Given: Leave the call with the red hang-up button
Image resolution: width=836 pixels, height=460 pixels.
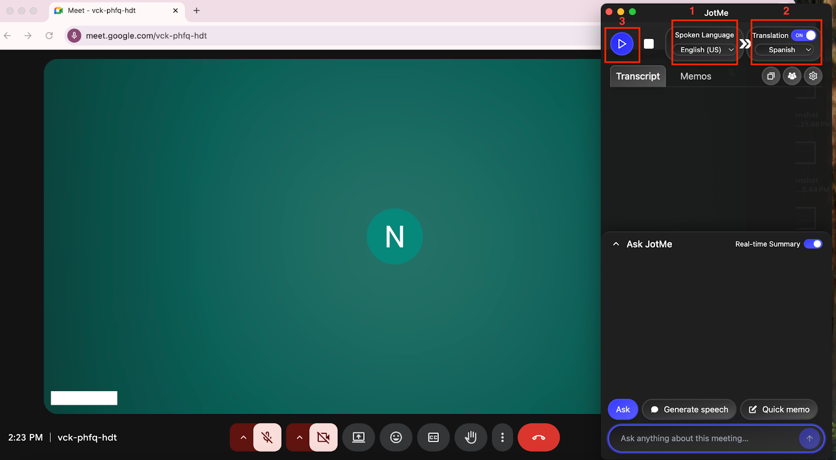Looking at the screenshot, I should pyautogui.click(x=539, y=438).
